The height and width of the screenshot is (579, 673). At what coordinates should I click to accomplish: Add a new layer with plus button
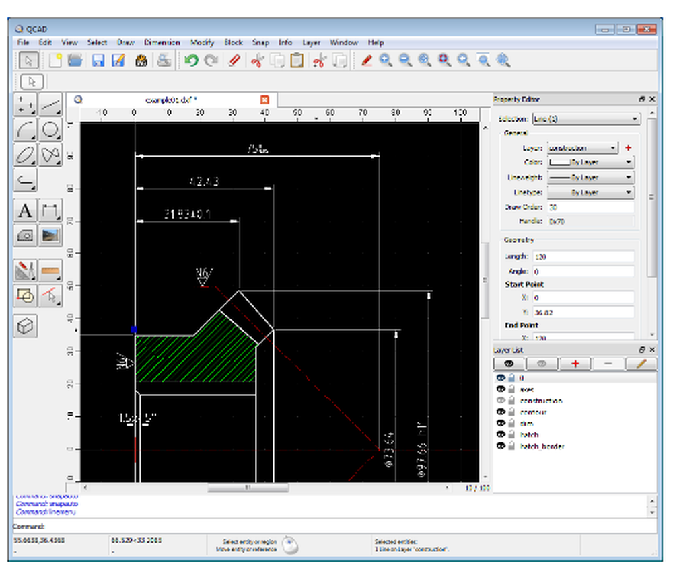575,363
